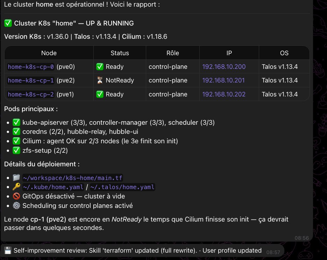The height and width of the screenshot is (260, 327).
Task: Click the "Détails du déploiement :" heading
Action: [x=42, y=164]
